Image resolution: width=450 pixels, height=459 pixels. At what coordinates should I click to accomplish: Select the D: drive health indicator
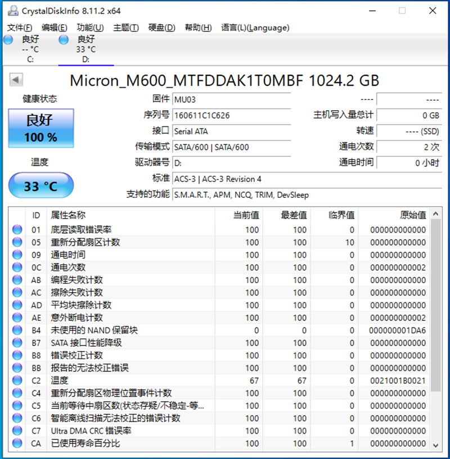coord(64,40)
